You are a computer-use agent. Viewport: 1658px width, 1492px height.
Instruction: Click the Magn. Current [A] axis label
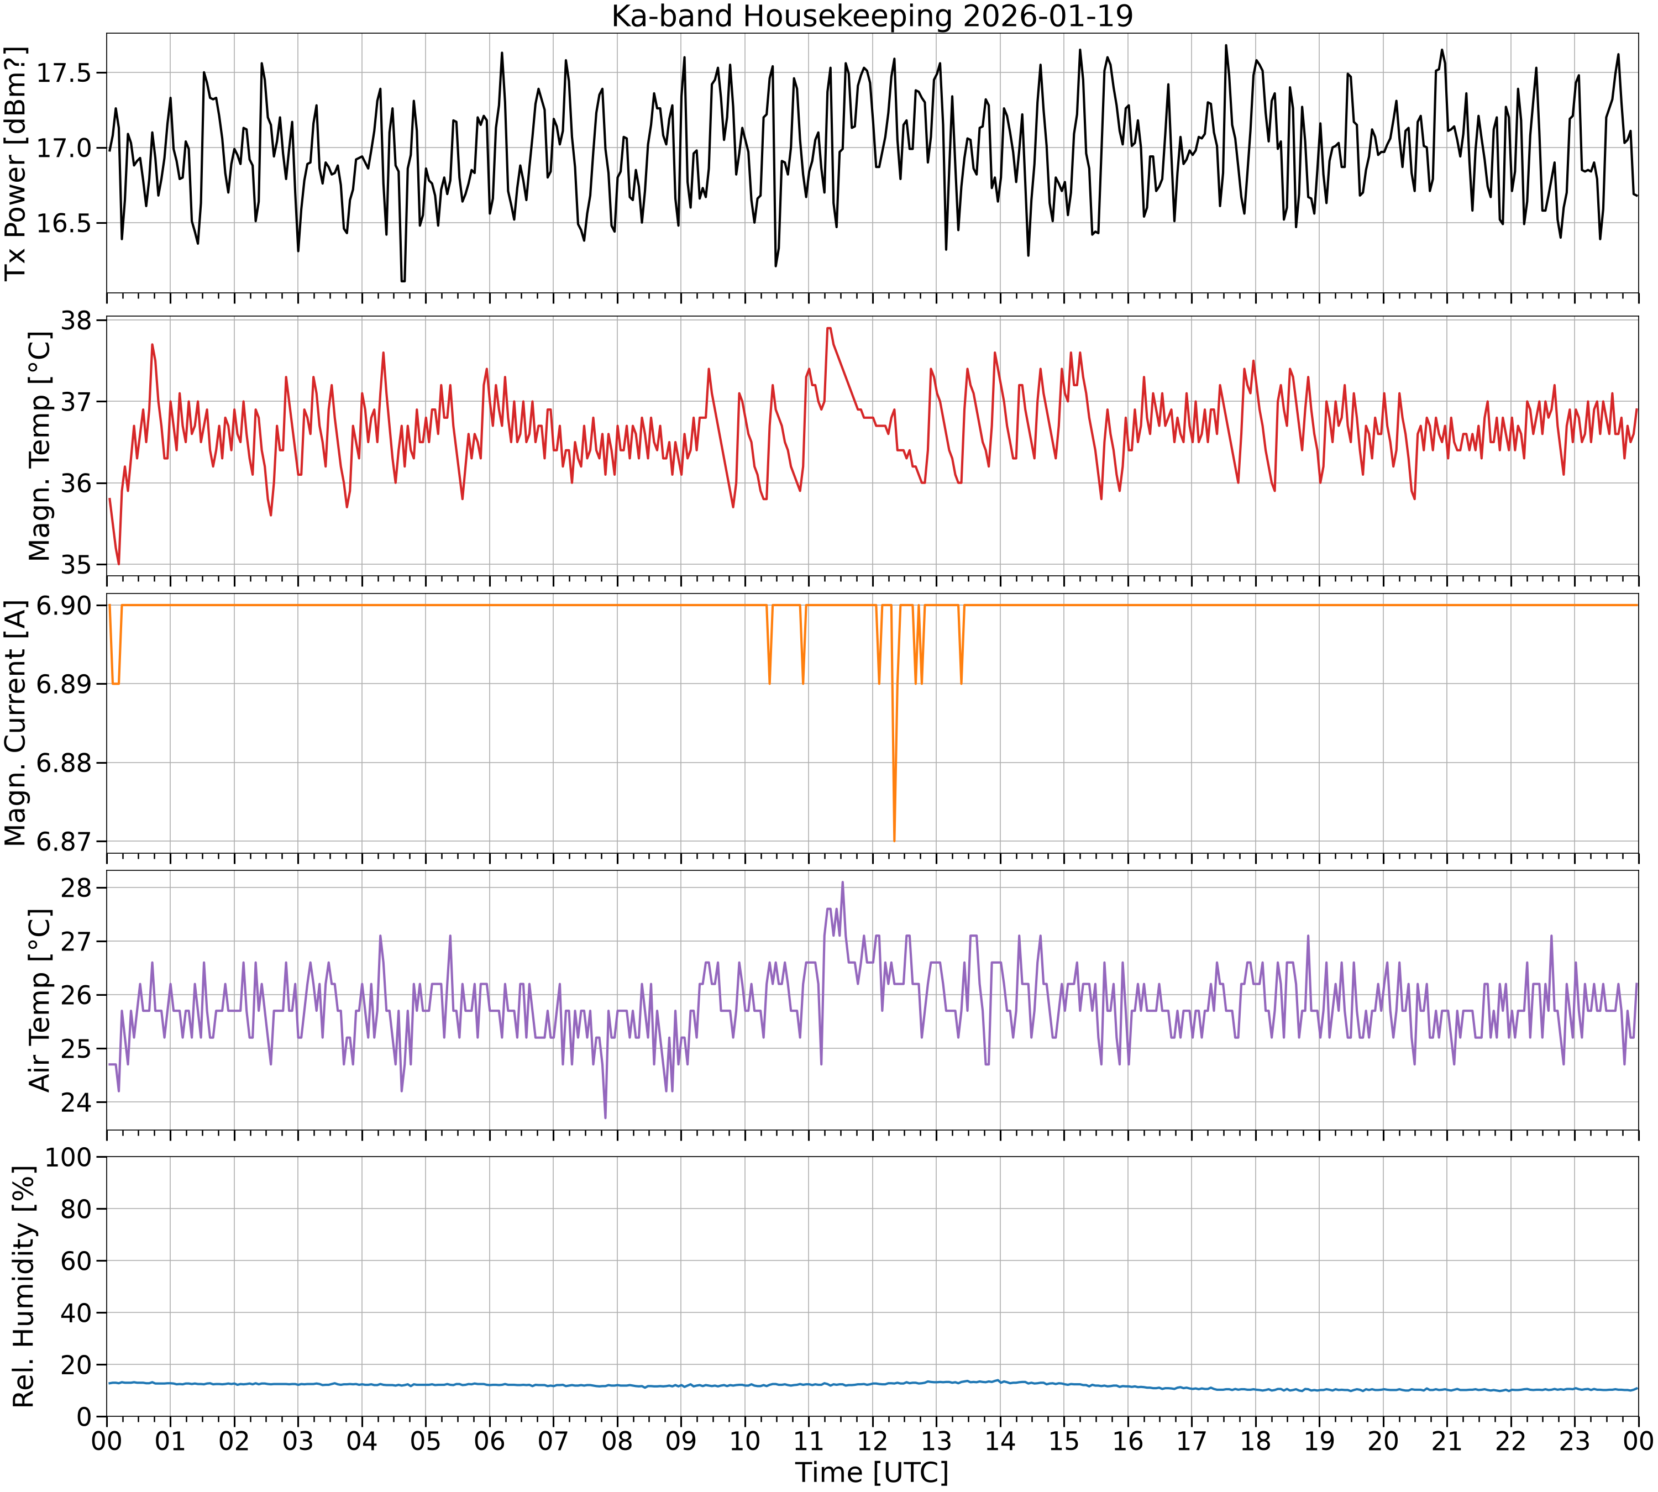(x=15, y=722)
